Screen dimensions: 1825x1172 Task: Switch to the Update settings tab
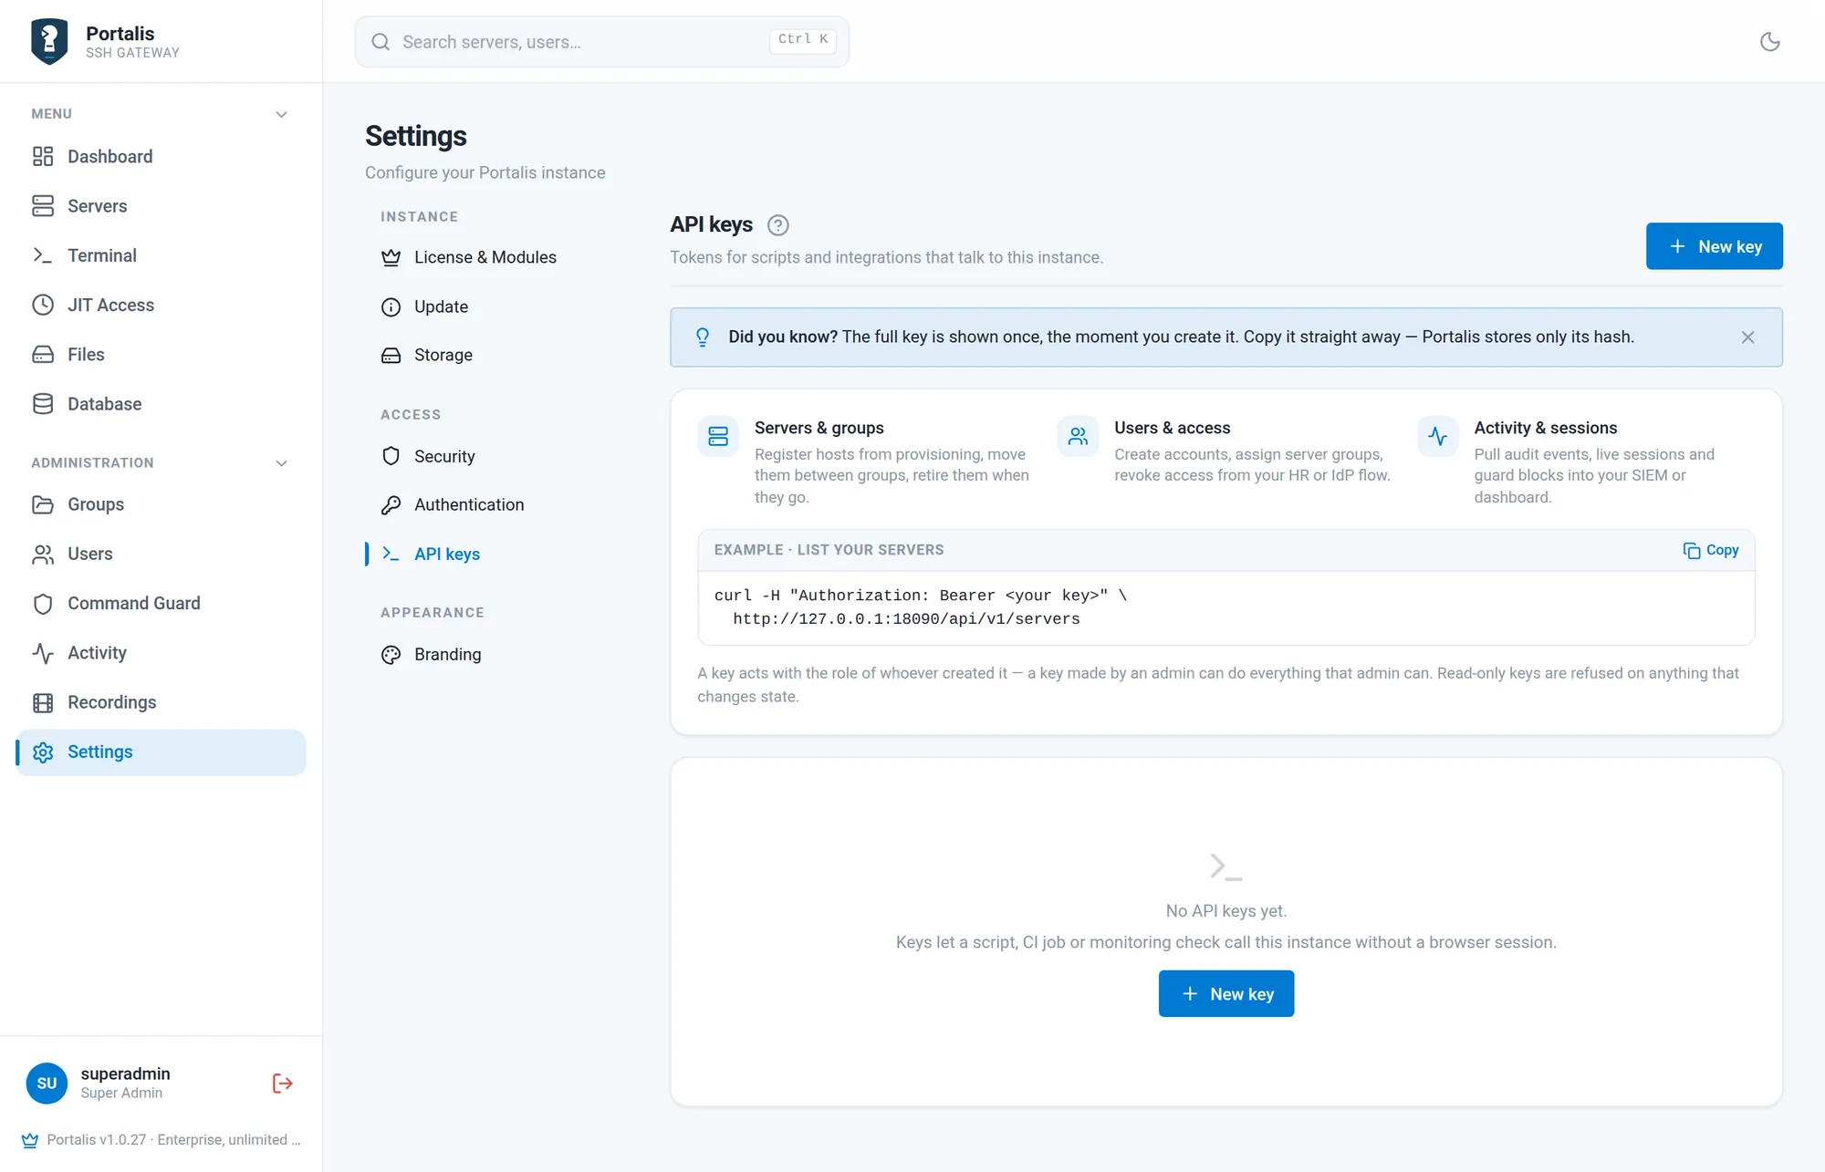pyautogui.click(x=442, y=307)
